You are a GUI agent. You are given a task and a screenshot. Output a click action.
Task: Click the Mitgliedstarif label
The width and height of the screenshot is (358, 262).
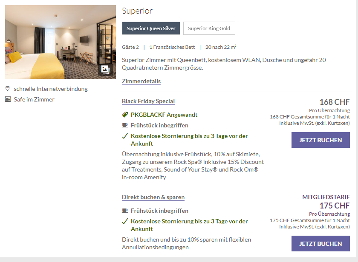326,197
